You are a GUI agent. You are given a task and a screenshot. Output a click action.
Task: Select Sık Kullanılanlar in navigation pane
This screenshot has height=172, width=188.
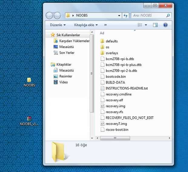68,35
